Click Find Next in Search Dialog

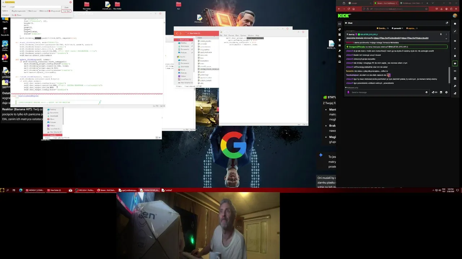(x=66, y=11)
